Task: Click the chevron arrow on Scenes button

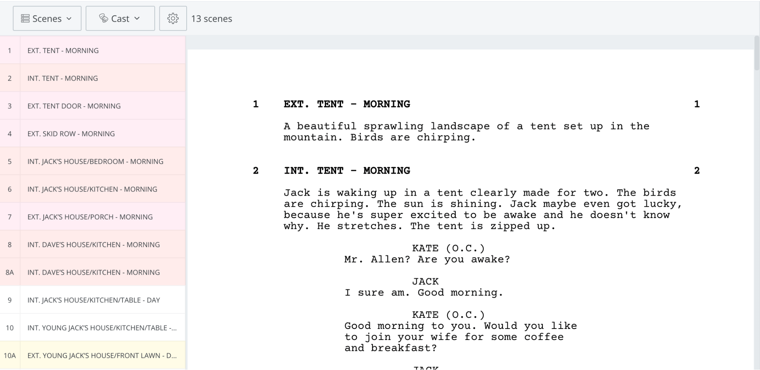Action: [x=69, y=19]
